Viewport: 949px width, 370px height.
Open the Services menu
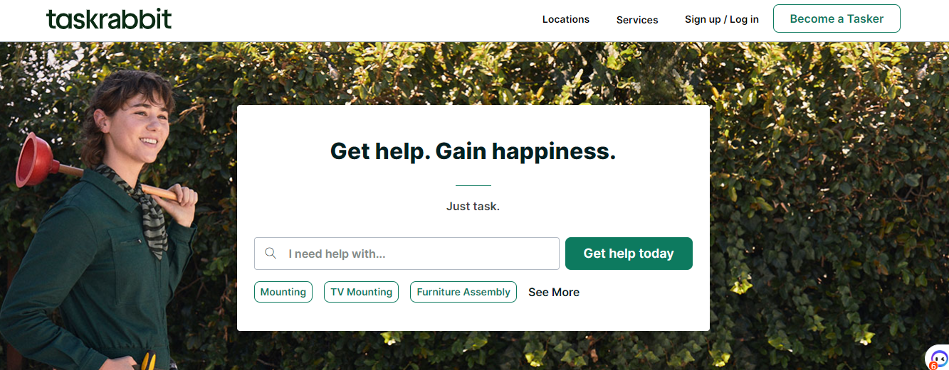click(x=637, y=20)
